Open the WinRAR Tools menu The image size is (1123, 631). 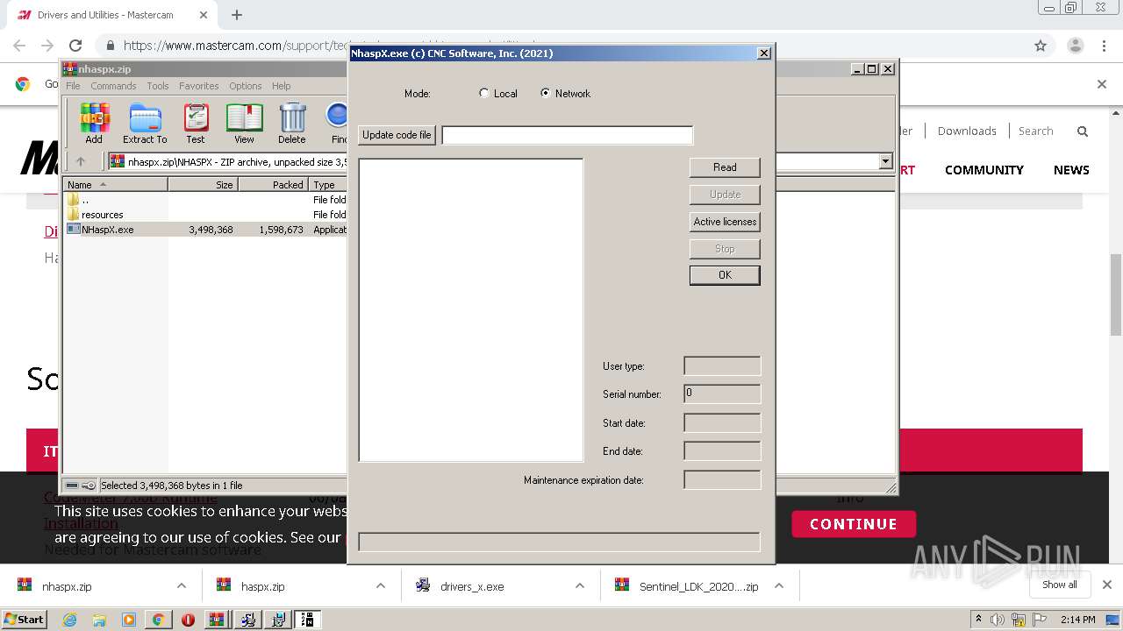tap(158, 86)
